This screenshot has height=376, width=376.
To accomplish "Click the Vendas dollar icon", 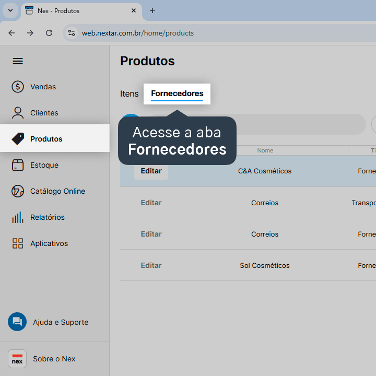I will click(x=18, y=87).
